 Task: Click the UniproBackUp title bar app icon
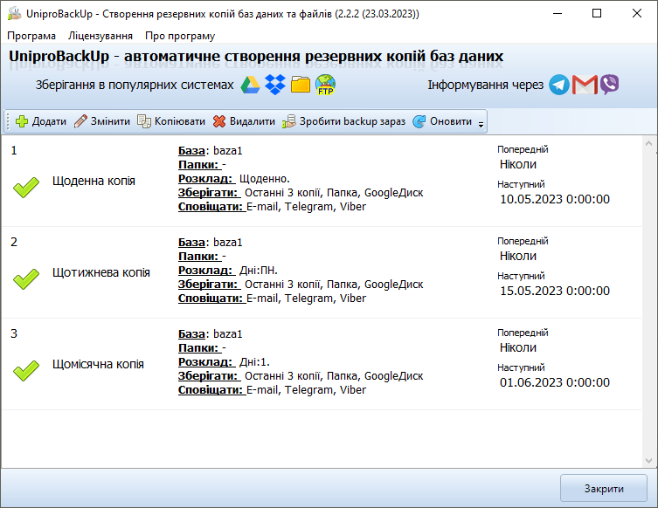point(14,13)
